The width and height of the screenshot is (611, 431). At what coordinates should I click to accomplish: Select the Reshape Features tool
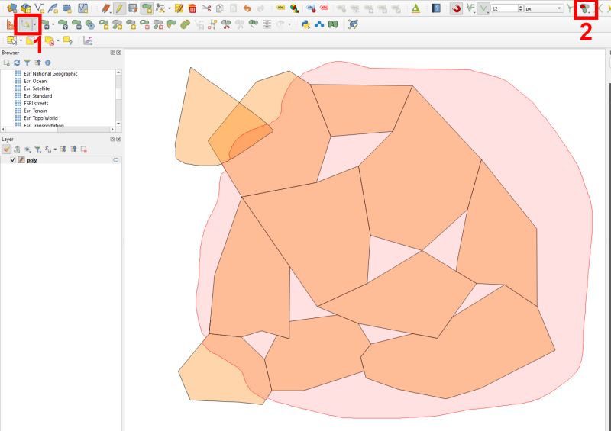click(171, 24)
